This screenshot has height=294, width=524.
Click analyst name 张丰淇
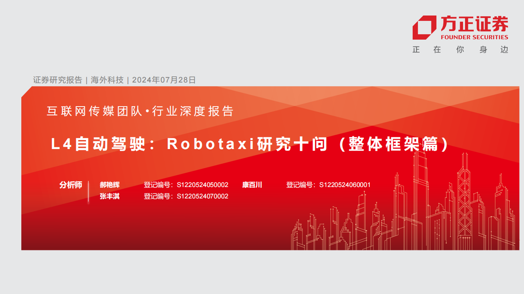[x=110, y=196]
